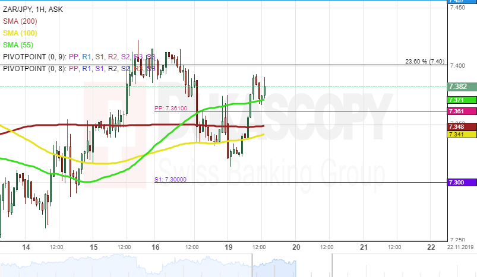The width and height of the screenshot is (477, 277).
Task: Select the SMA (200) indicator label
Action: pos(20,21)
